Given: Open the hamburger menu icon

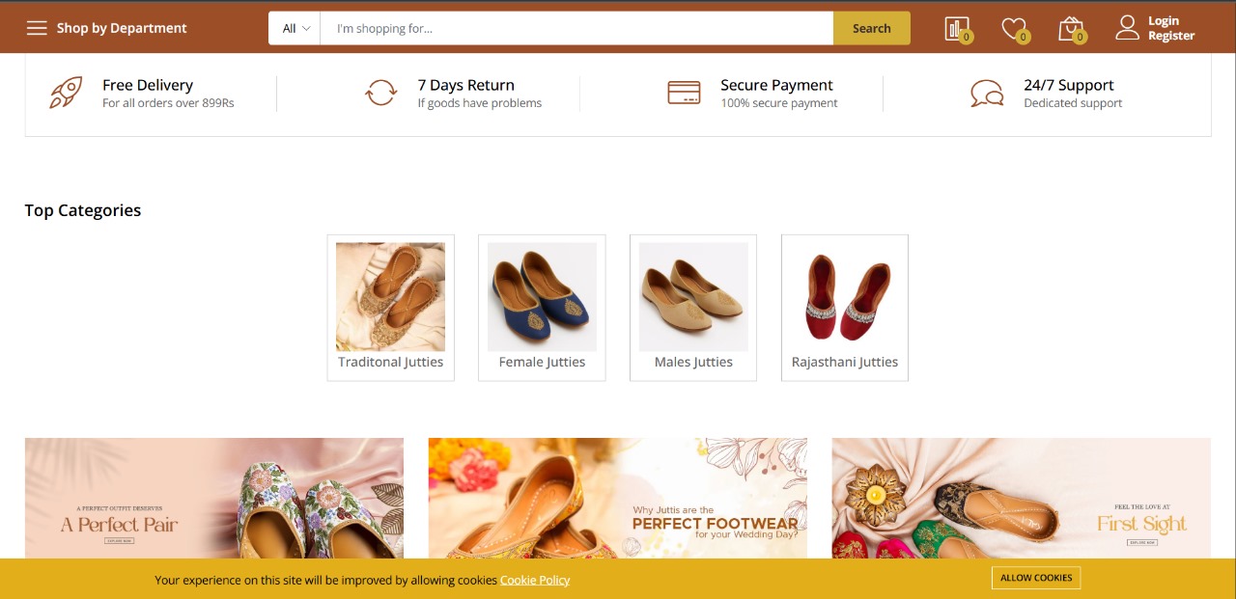Looking at the screenshot, I should click(37, 28).
